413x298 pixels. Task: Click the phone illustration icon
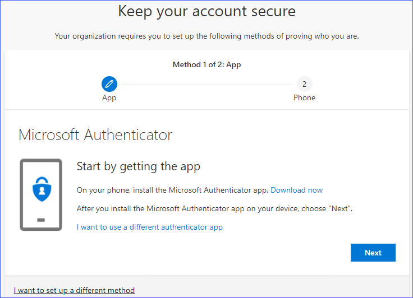point(40,194)
